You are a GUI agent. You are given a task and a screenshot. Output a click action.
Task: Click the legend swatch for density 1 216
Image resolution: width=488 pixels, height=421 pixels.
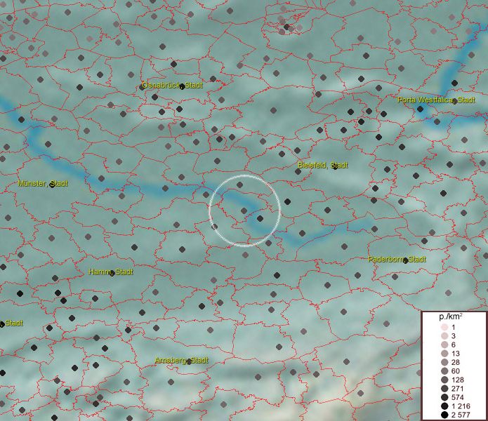444,406
